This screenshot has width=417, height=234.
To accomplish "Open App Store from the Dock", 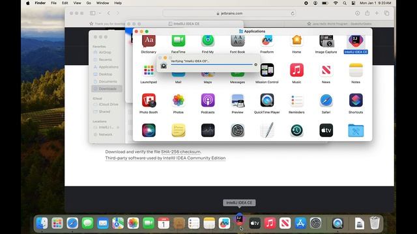I will pyautogui.click(x=300, y=223).
